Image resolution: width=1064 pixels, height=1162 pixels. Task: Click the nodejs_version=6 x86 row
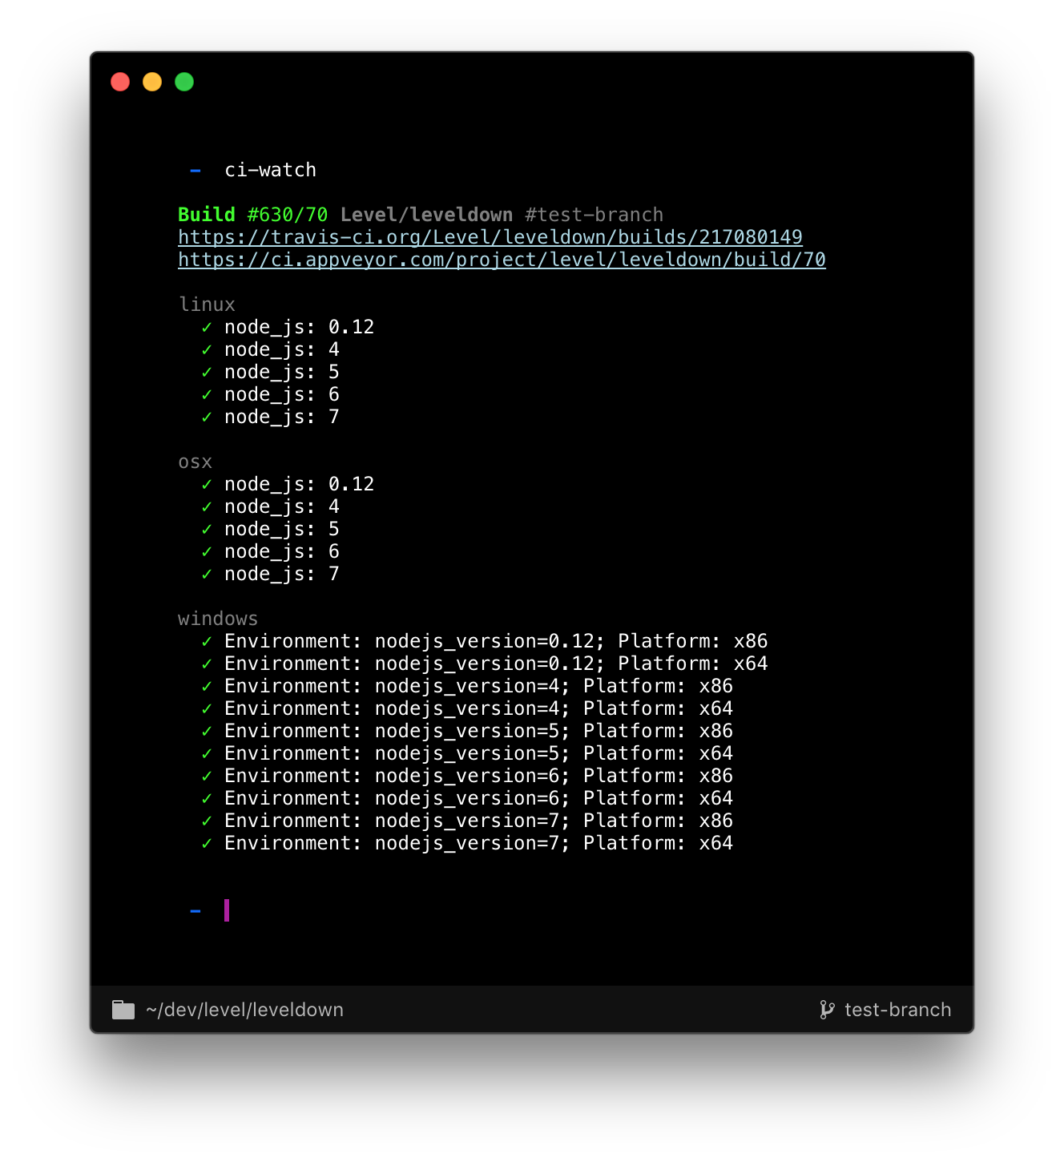pyautogui.click(x=467, y=776)
